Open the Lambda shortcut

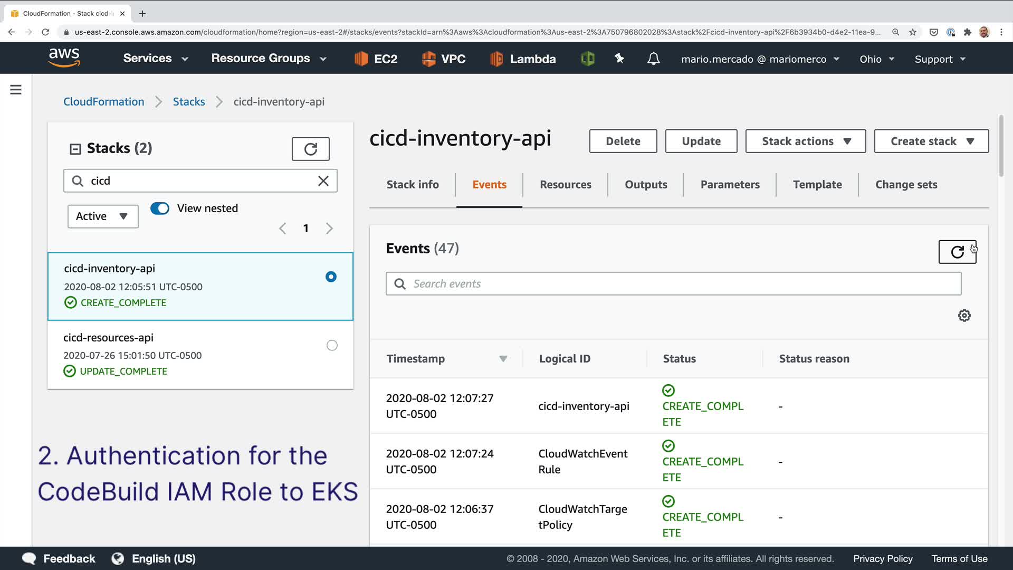pyautogui.click(x=522, y=59)
